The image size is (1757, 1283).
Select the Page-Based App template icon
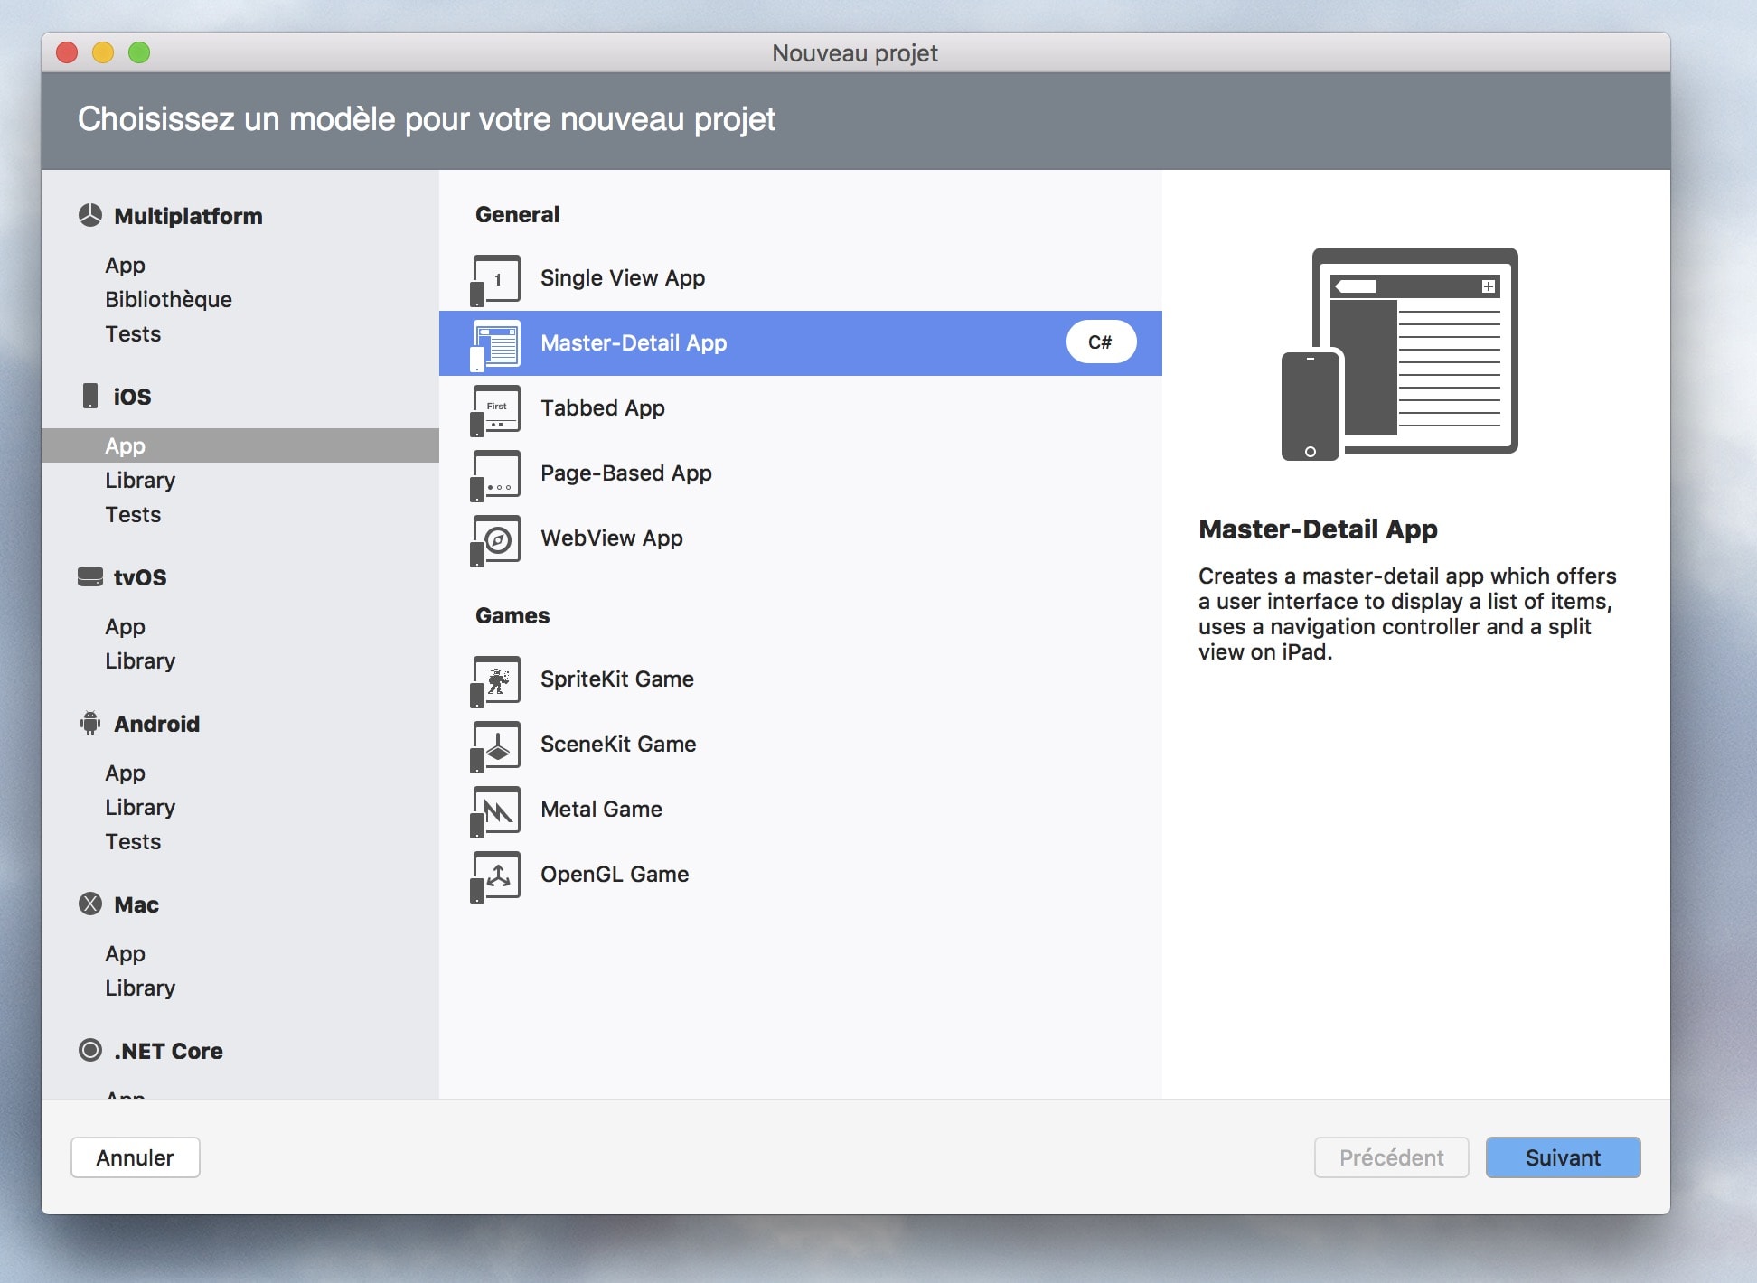(495, 474)
